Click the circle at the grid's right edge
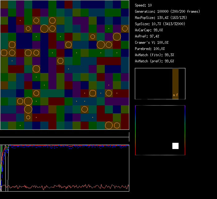The width and height of the screenshot is (217, 199). [125, 29]
